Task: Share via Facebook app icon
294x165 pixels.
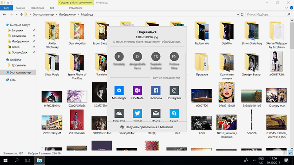Action: (156, 90)
